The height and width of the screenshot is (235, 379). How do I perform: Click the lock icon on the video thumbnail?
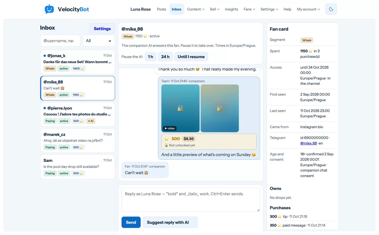(180, 108)
